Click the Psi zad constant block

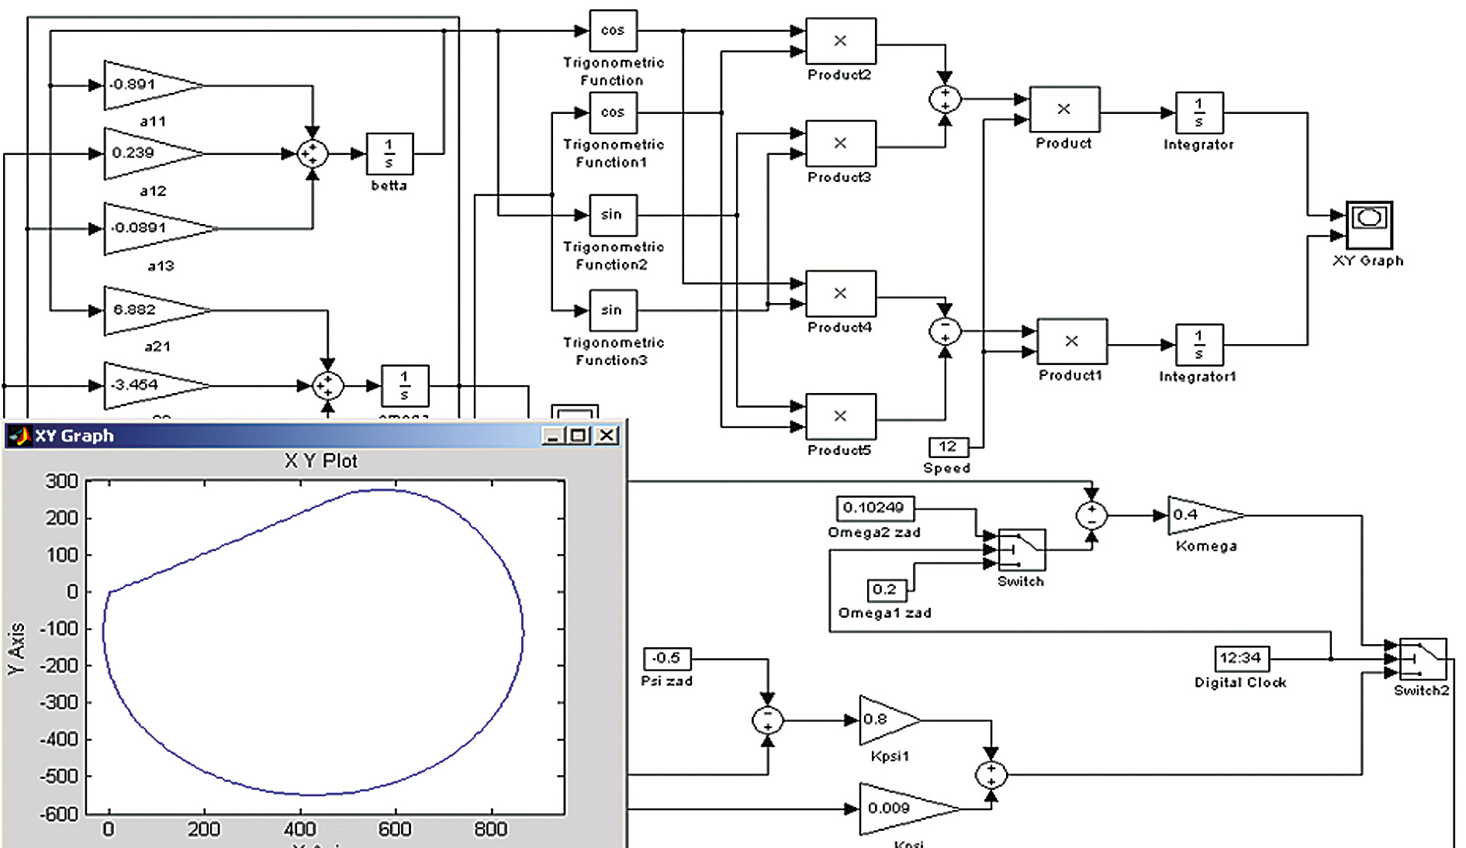coord(666,659)
